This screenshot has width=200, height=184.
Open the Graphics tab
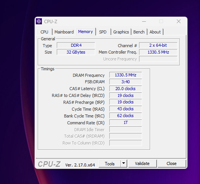pos(121,32)
